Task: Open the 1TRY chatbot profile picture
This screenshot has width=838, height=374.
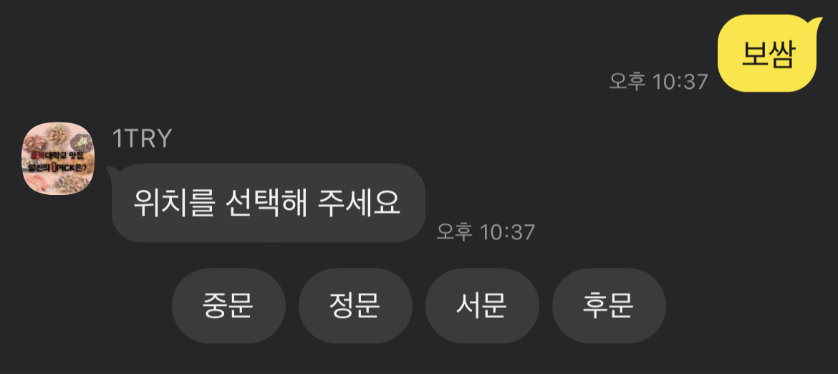Action: point(58,158)
